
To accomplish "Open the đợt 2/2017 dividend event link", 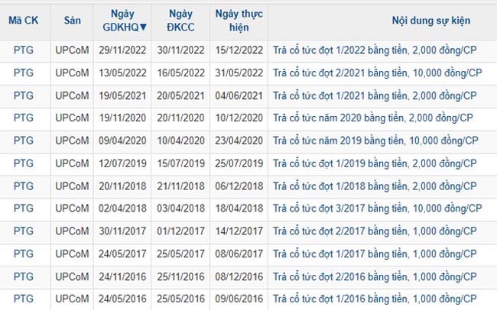I will (377, 231).
